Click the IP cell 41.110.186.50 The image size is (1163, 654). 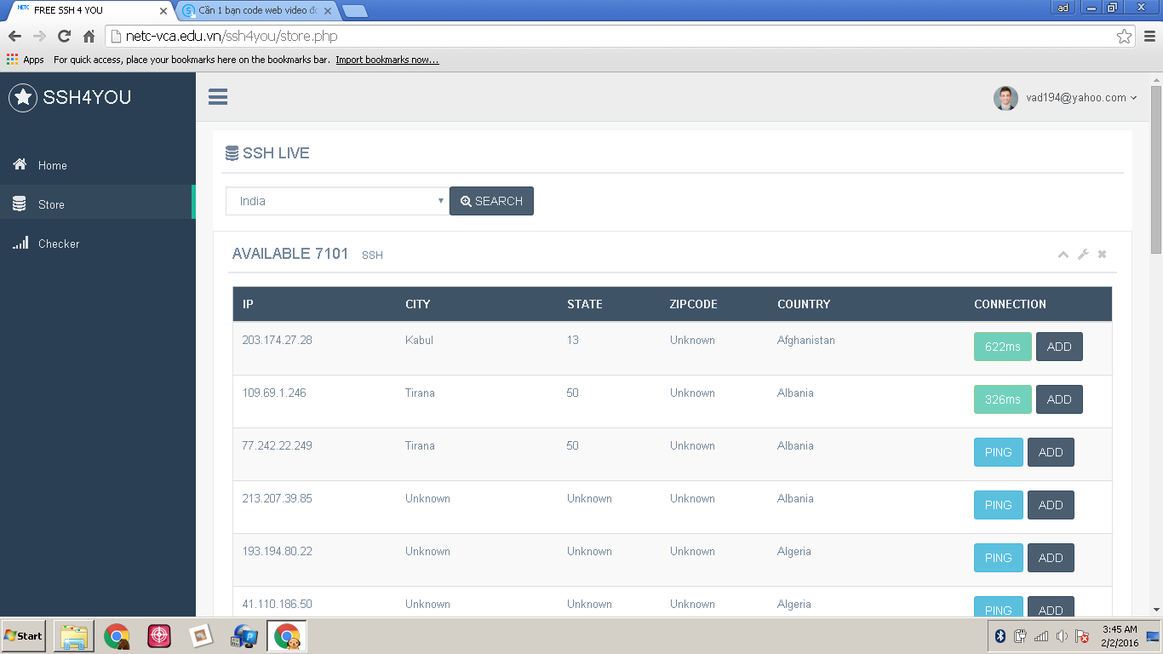pos(278,604)
